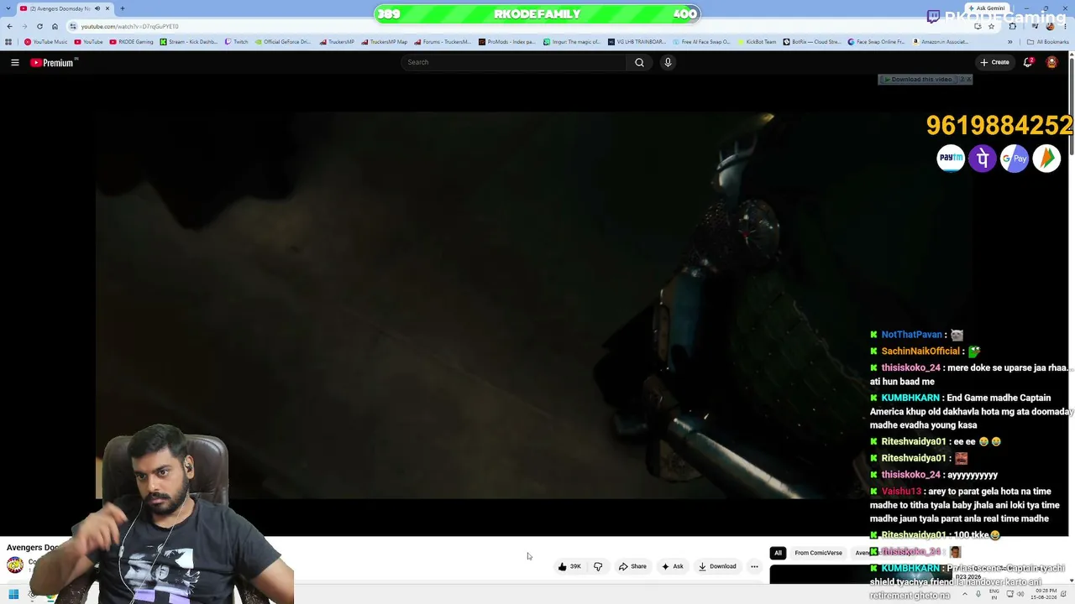
Task: Open Imgur bookmark
Action: coord(572,42)
